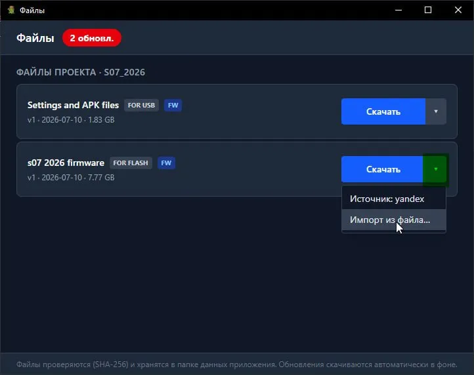Image resolution: width=474 pixels, height=375 pixels.
Task: Click the SHA-256 footer note
Action: (x=237, y=365)
